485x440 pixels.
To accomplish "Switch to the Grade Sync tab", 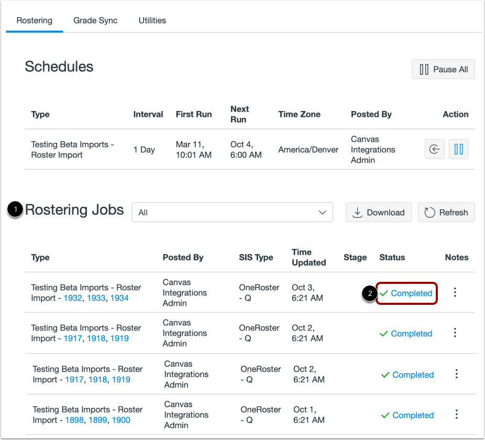I will coord(95,20).
